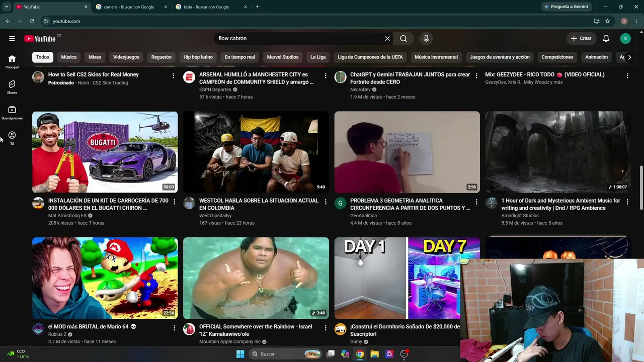Open the Somewhere over the Rainbow title
This screenshot has width=644, height=362.
point(256,330)
